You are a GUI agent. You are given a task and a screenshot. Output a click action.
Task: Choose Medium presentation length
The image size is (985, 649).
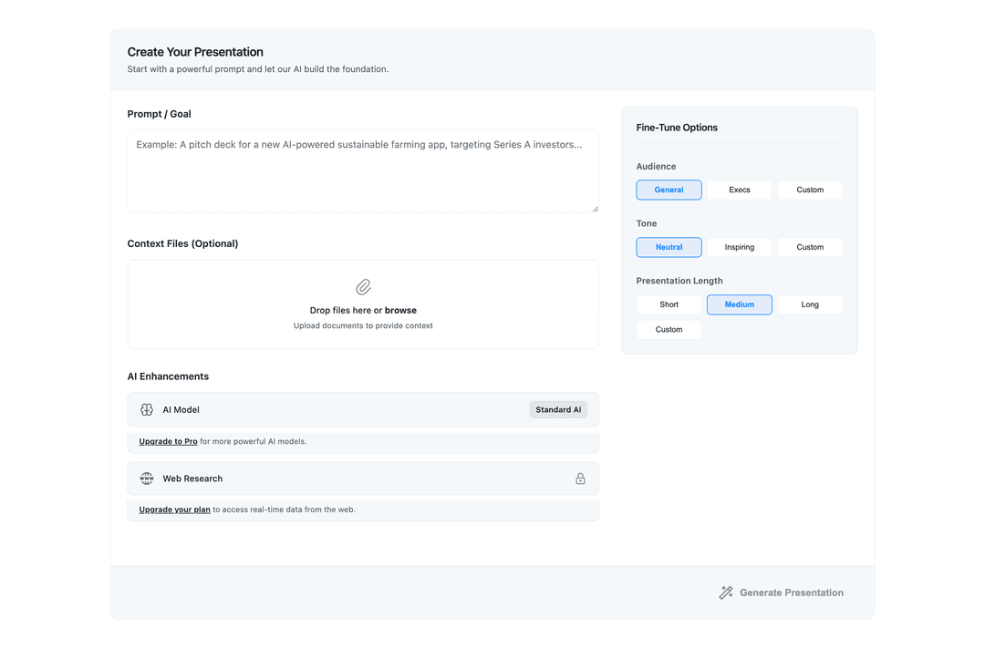pyautogui.click(x=740, y=304)
